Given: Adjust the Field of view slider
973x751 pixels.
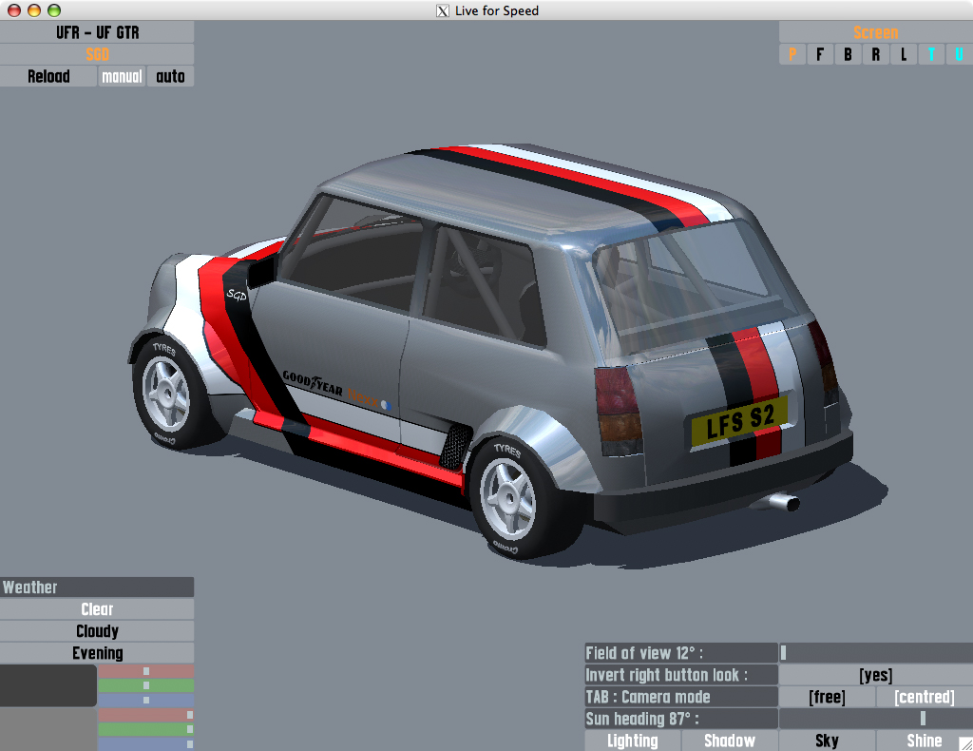Looking at the screenshot, I should [x=875, y=653].
